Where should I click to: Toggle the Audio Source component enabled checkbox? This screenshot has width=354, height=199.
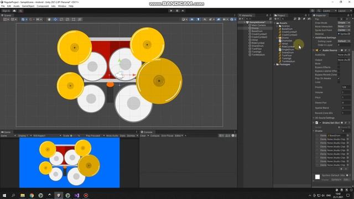pyautogui.click(x=320, y=50)
